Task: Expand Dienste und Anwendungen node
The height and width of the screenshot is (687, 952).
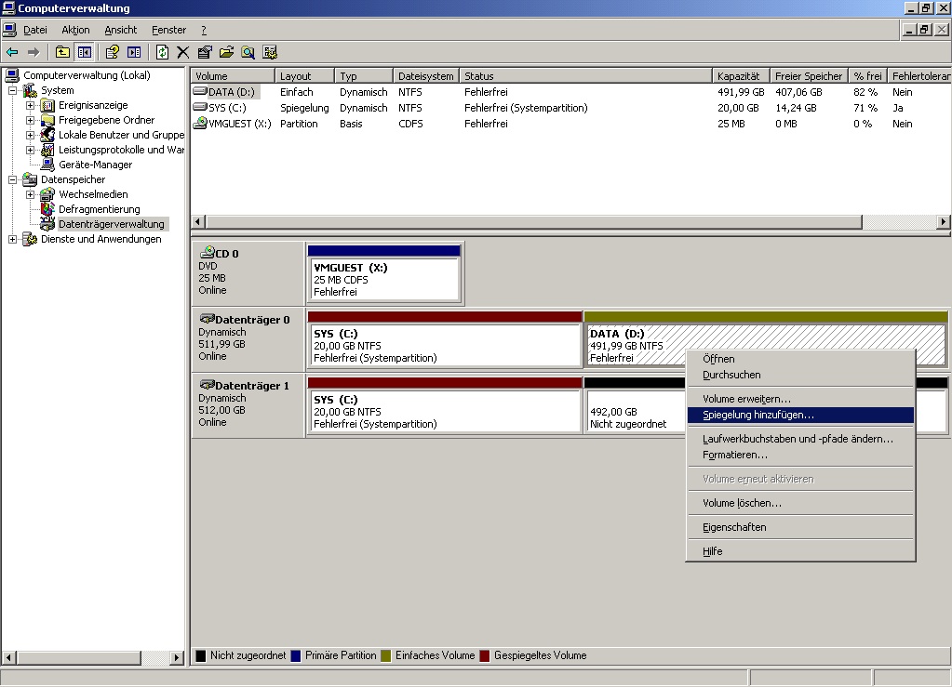Action: 13,239
